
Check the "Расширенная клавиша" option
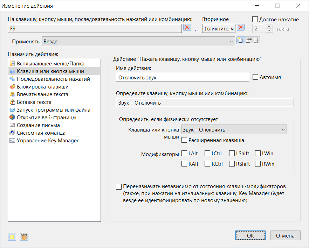pos(185,140)
